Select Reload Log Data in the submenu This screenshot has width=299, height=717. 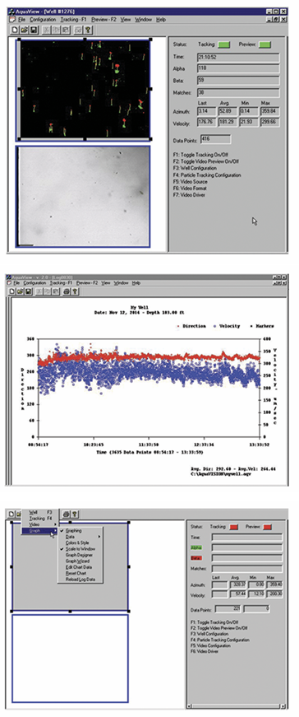(x=80, y=580)
